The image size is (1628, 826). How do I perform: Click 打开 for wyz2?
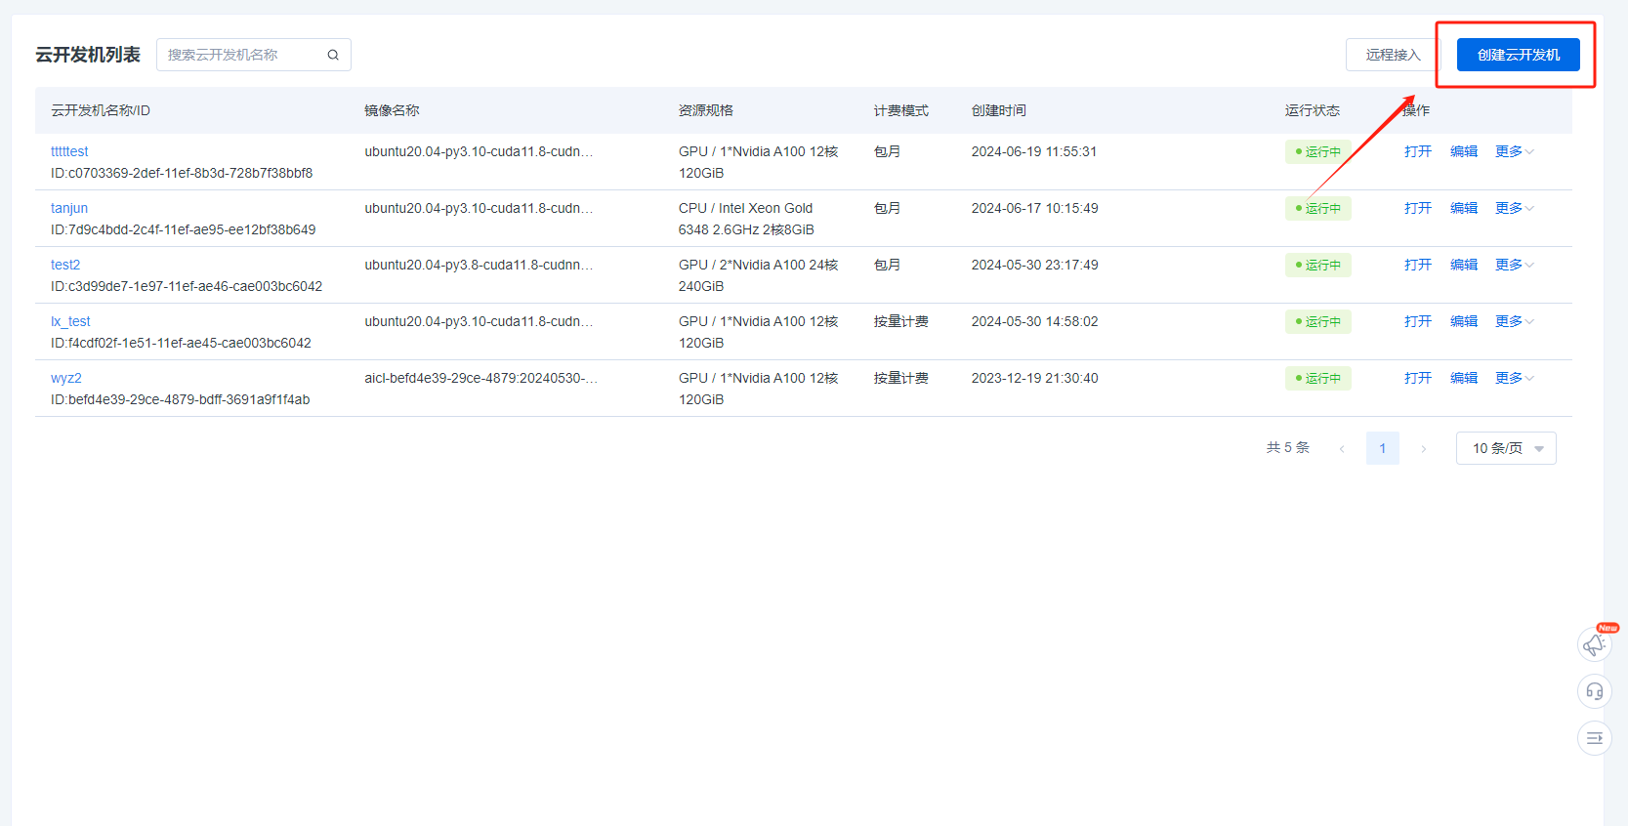point(1418,378)
